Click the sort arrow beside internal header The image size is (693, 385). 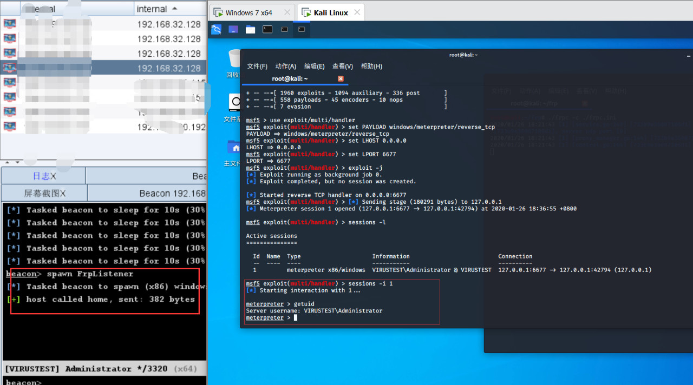tap(174, 9)
